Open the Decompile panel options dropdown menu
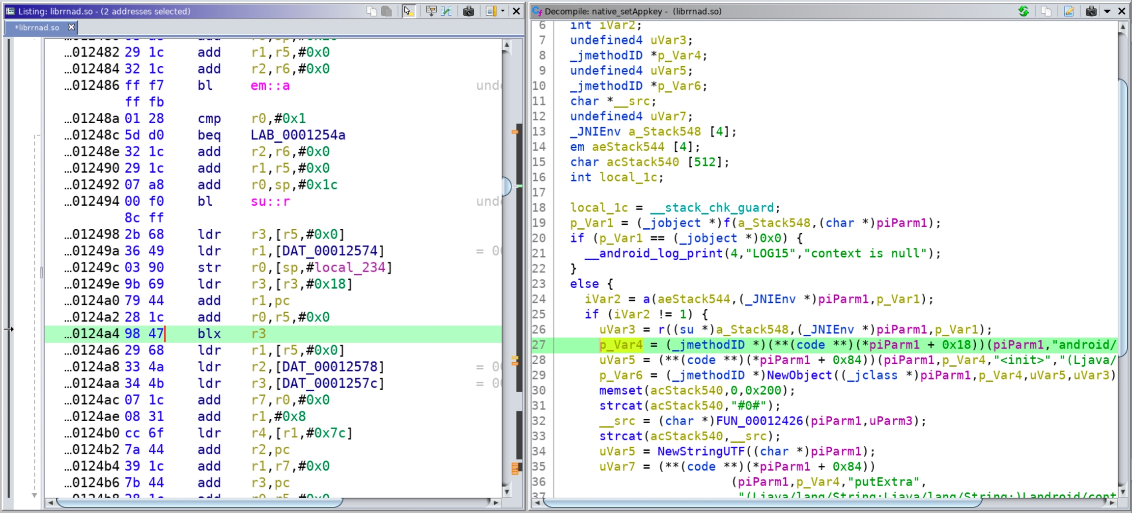 (1107, 11)
